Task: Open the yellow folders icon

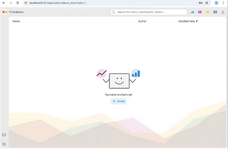Action: coord(208,12)
